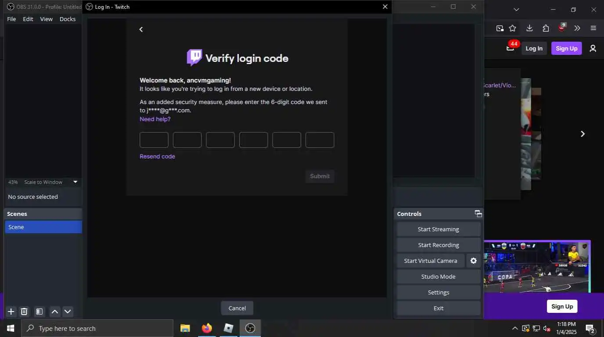Image resolution: width=604 pixels, height=337 pixels.
Task: Bookmark page with browser star icon
Action: tap(512, 28)
